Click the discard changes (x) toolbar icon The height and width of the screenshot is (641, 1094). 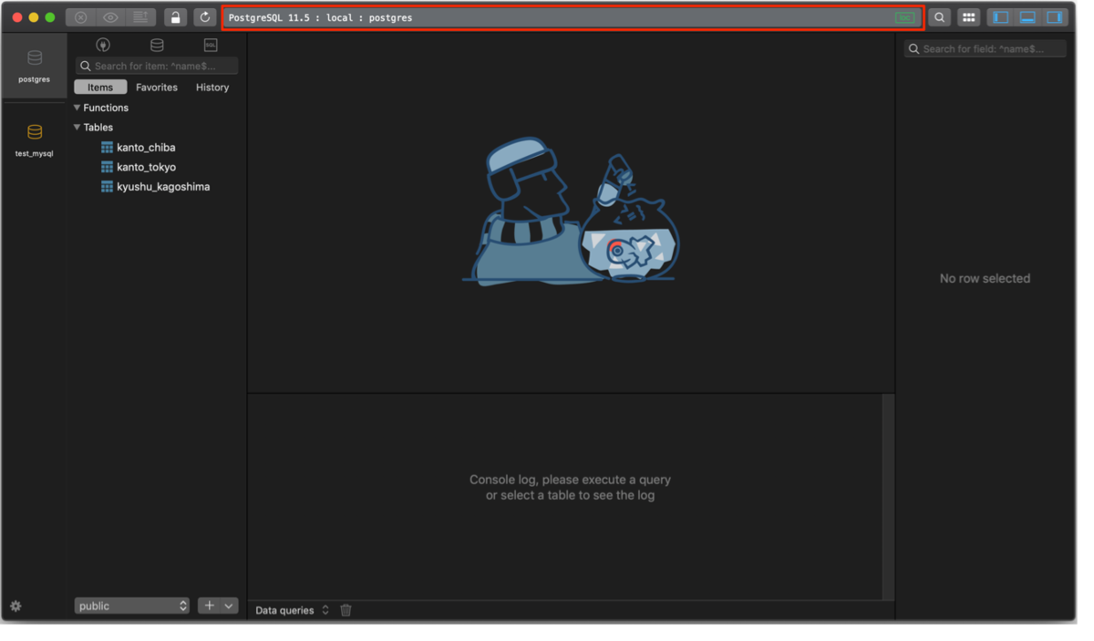coord(81,17)
